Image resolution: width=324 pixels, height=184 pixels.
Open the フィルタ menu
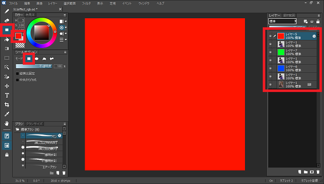click(86, 4)
